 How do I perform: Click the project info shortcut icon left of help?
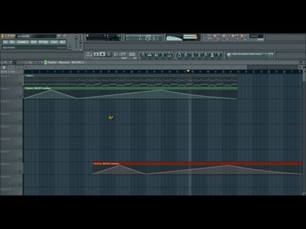(212, 55)
